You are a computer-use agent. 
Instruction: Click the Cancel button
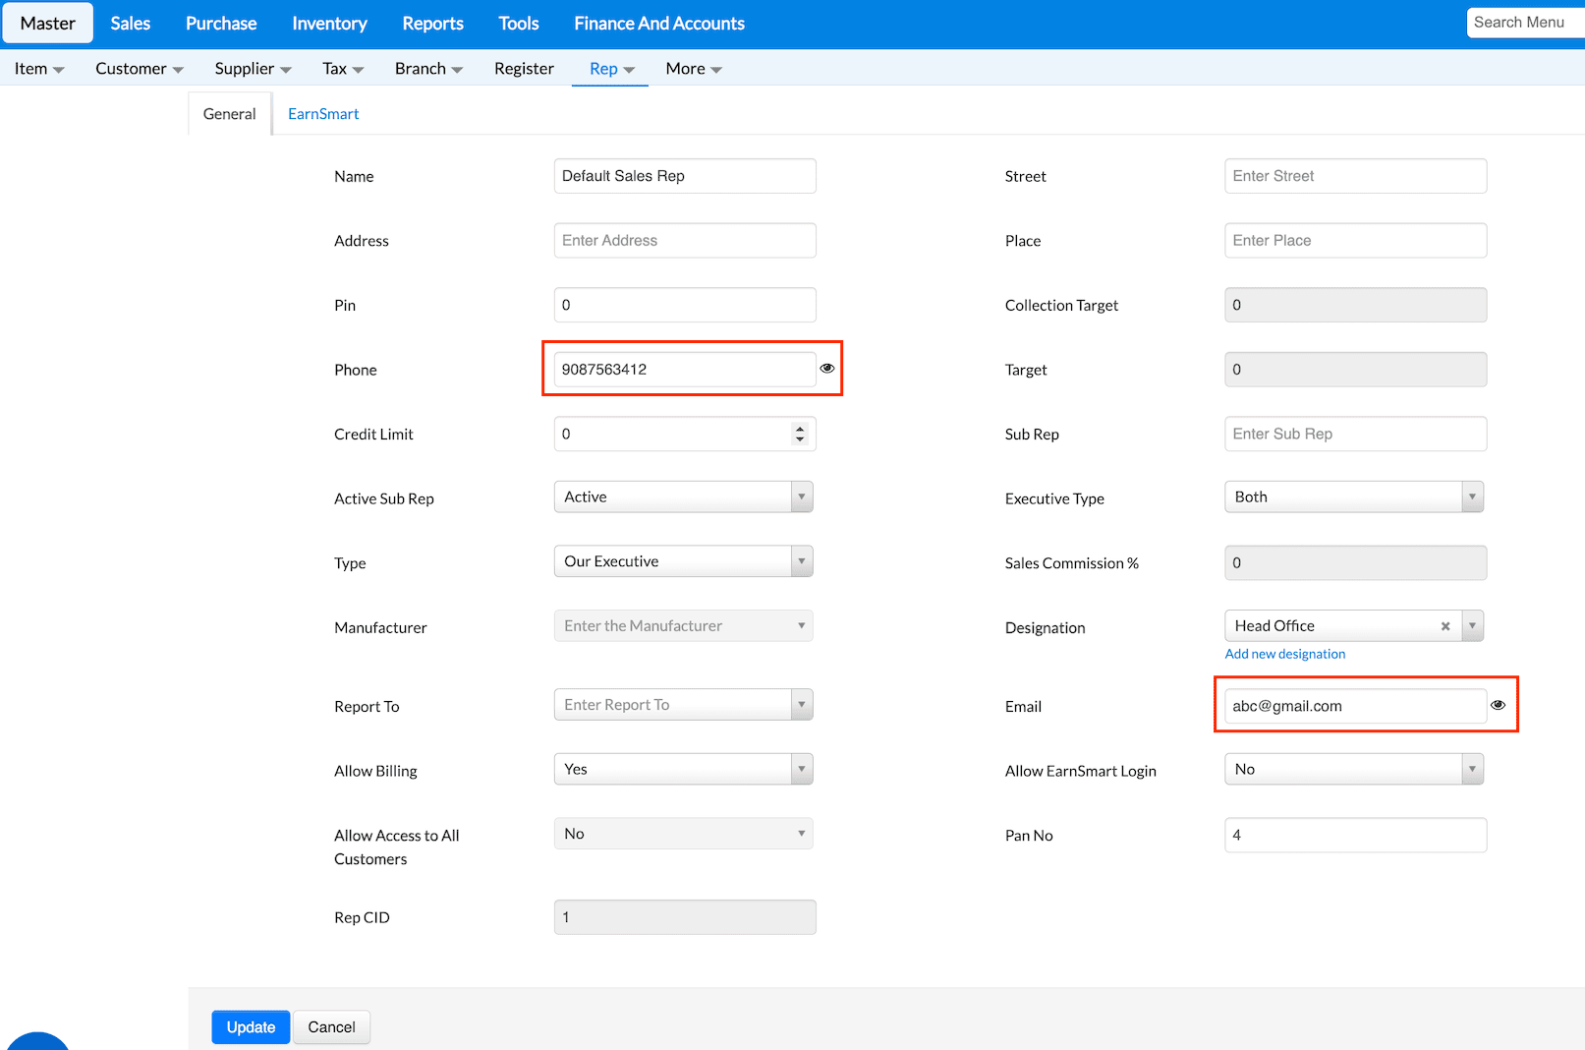[x=331, y=1027]
